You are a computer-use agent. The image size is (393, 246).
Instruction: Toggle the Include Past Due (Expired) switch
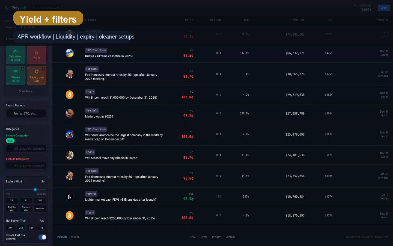[x=42, y=237]
